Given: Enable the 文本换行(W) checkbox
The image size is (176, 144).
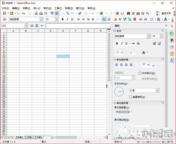Looking at the screenshot, I should point(140,73).
